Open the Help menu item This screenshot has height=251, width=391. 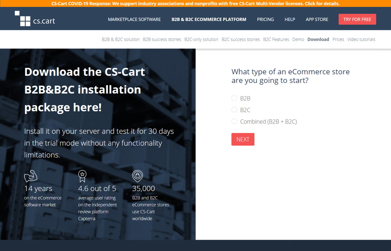[290, 20]
